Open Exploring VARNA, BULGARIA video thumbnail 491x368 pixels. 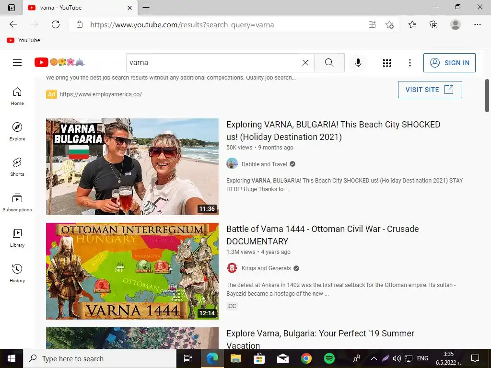132,166
